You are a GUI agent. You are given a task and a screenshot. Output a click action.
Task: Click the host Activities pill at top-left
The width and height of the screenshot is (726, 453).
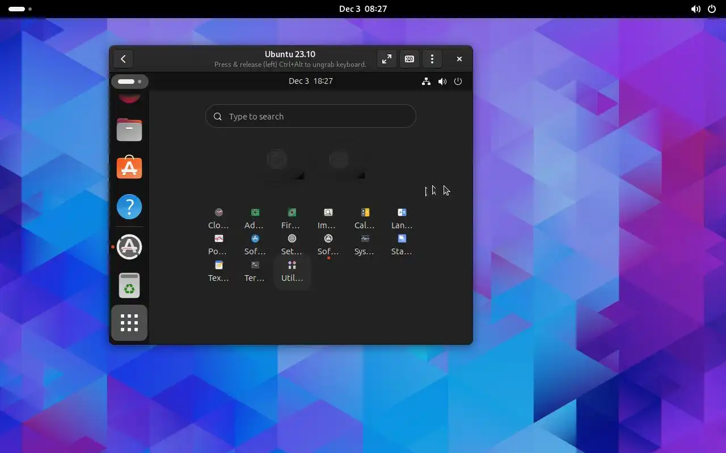[20, 9]
